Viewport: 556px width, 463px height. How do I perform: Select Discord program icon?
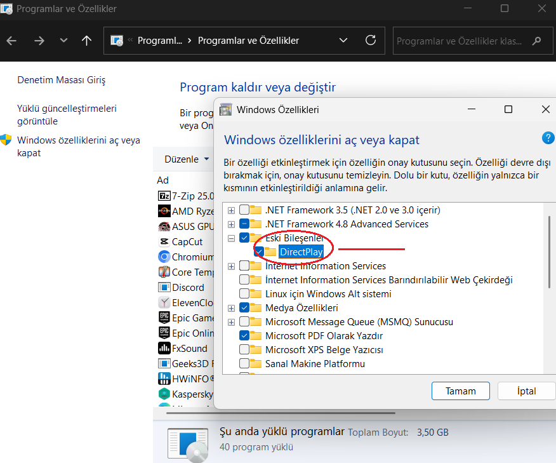tap(164, 287)
